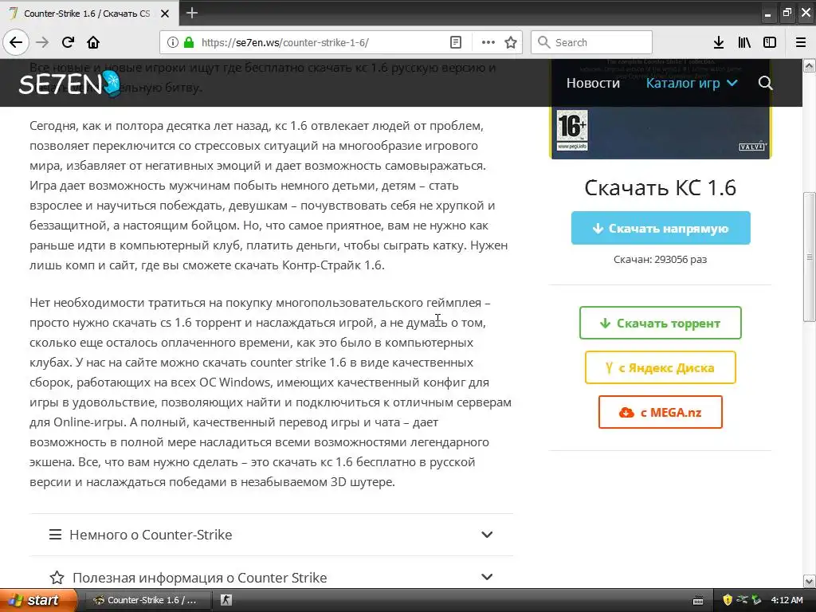The width and height of the screenshot is (816, 612).
Task: Open the browser home page
Action: coord(93,43)
